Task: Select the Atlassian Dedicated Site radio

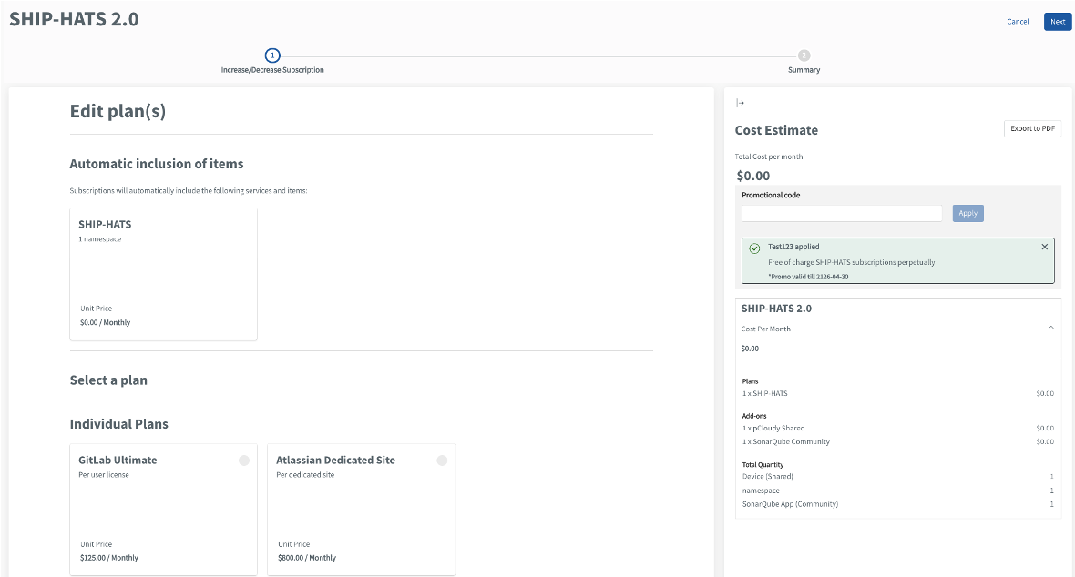Action: click(x=442, y=461)
